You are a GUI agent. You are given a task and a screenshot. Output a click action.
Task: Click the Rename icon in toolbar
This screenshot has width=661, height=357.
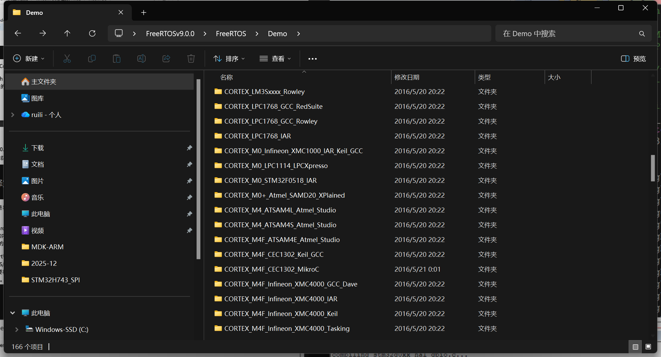(x=141, y=59)
